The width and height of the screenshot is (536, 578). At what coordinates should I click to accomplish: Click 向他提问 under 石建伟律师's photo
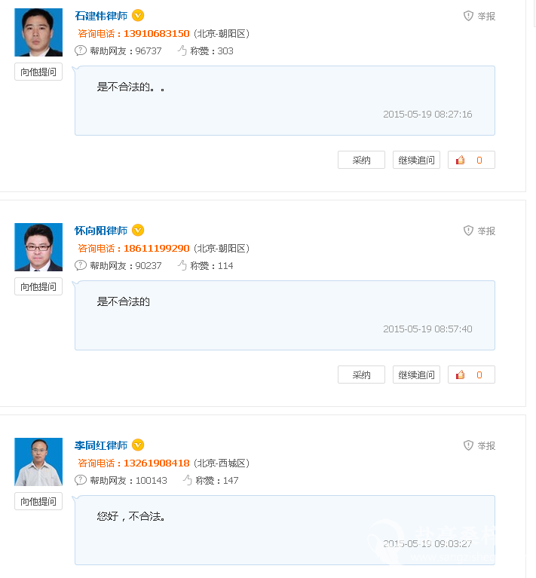click(38, 72)
